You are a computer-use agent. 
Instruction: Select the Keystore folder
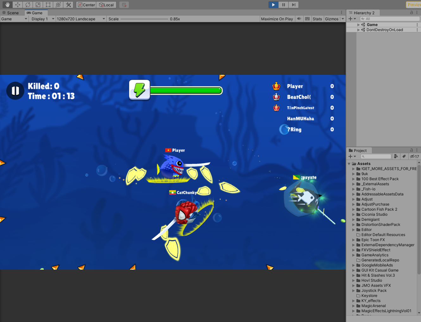pyautogui.click(x=369, y=296)
